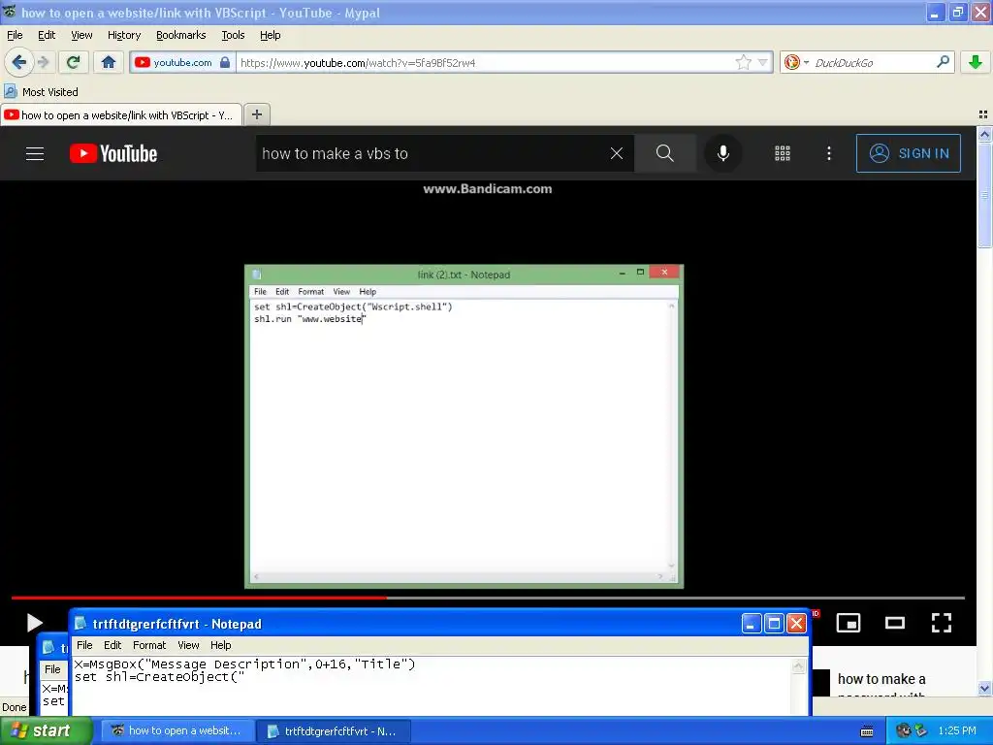
Task: Maximize the trtftdtgrerfcftfvrt Notepad window
Action: point(774,624)
